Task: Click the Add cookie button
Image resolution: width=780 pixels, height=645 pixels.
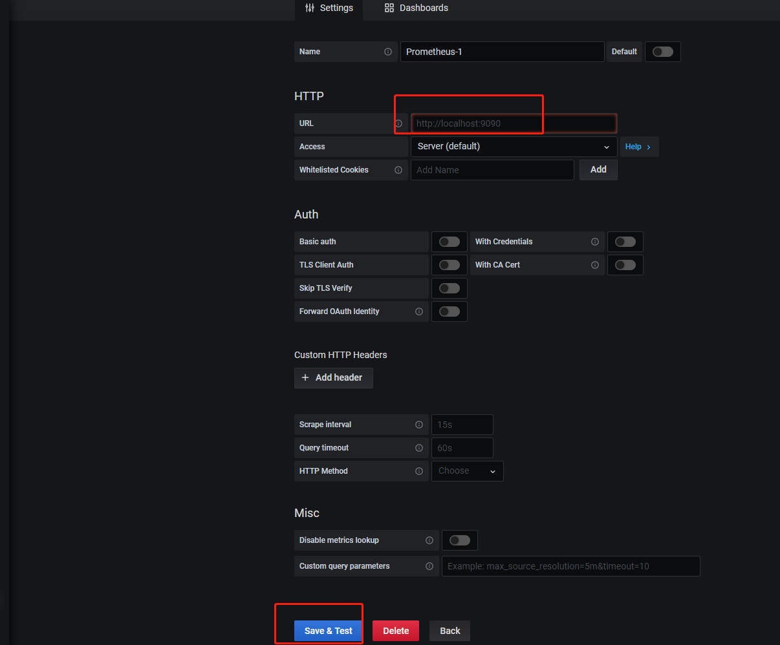Action: [598, 170]
